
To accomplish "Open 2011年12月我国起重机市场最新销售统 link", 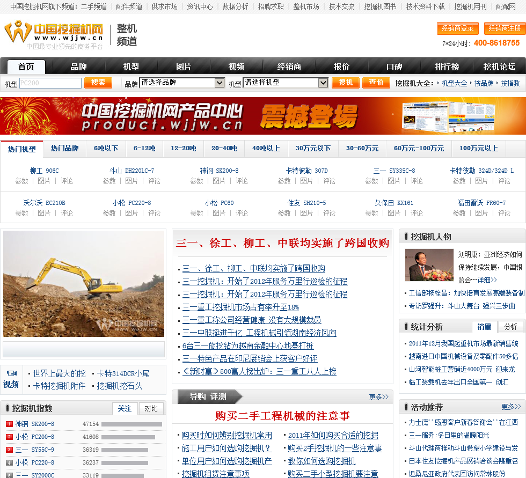I will 463,343.
